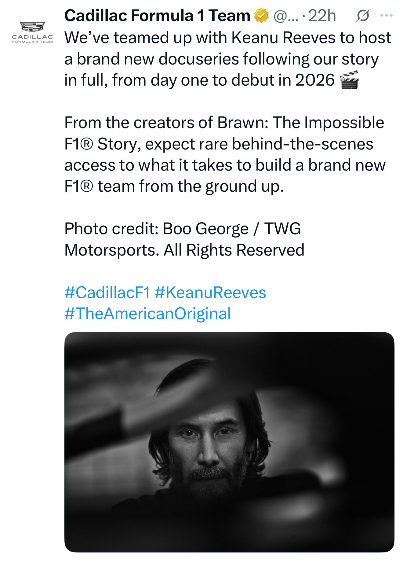Click 'TWG' in the photo credit
This screenshot has height=561, width=403.
pyautogui.click(x=283, y=229)
